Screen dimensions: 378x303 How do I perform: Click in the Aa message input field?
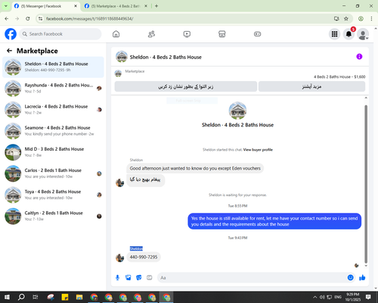(x=252, y=278)
